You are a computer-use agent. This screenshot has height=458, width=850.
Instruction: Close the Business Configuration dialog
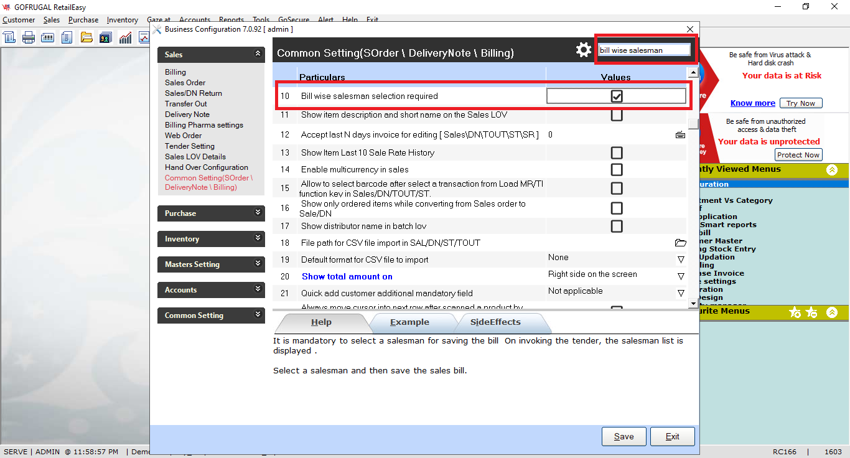[690, 29]
